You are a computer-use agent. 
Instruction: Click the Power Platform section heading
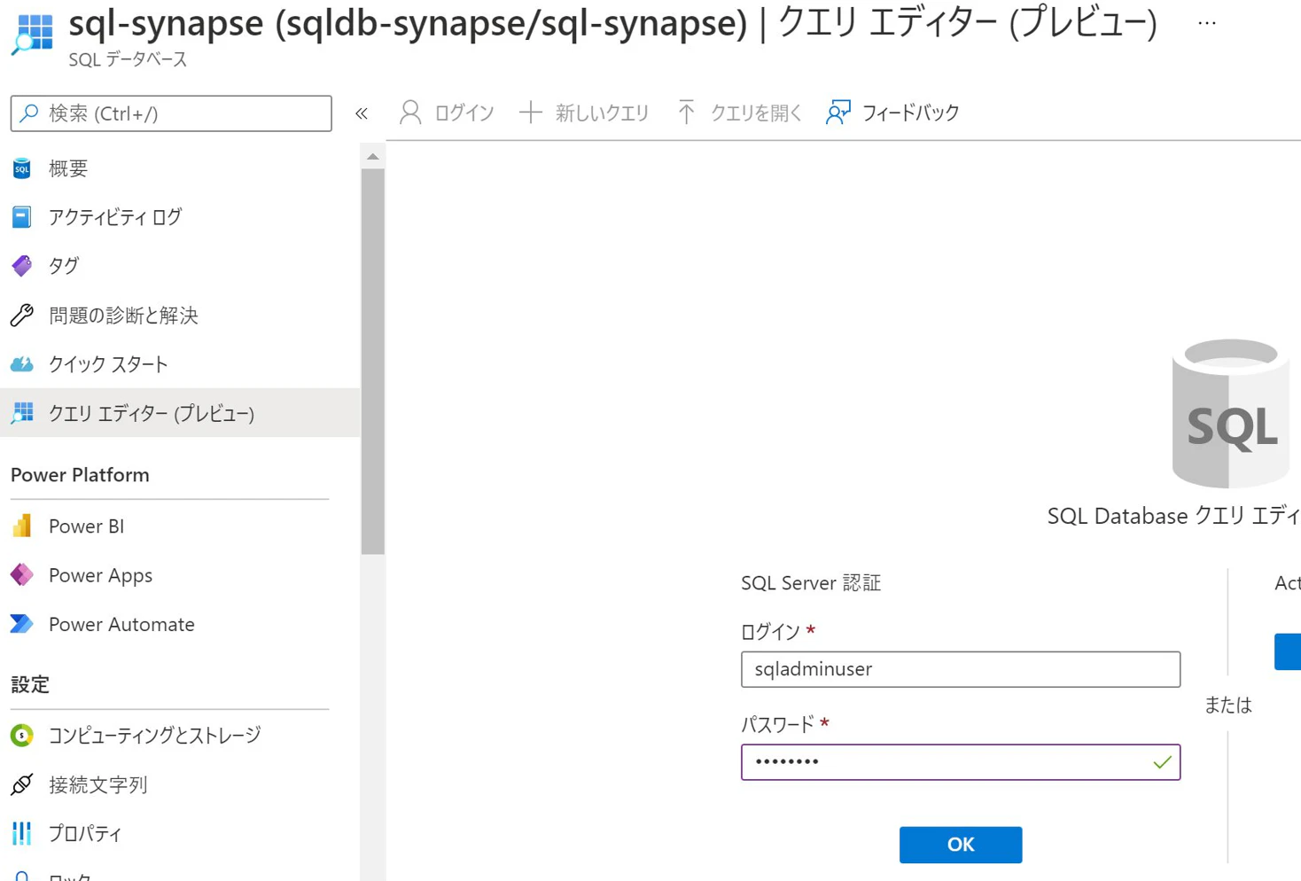80,475
